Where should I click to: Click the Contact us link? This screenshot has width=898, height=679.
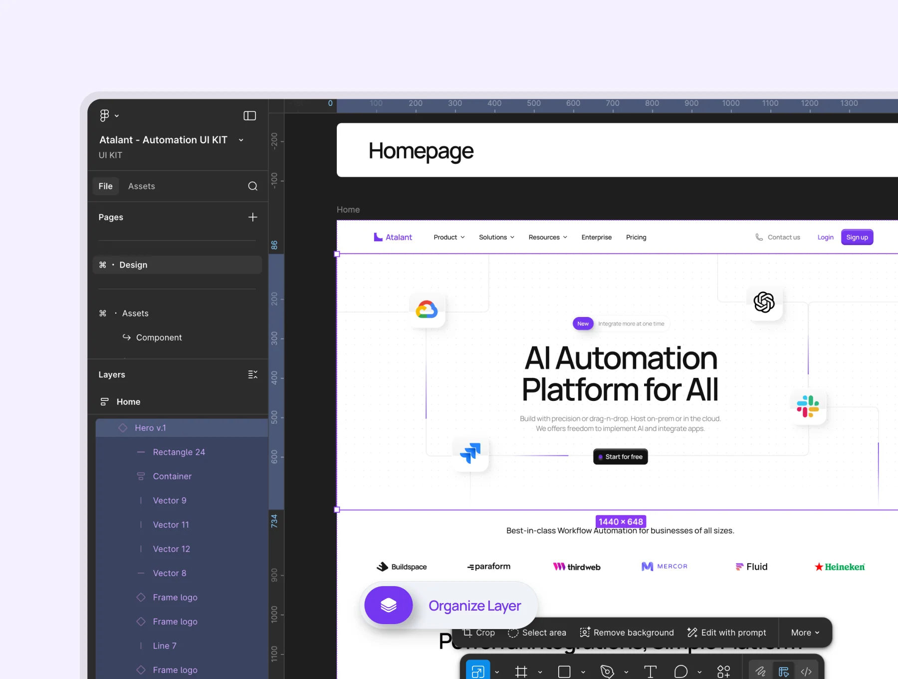click(778, 237)
